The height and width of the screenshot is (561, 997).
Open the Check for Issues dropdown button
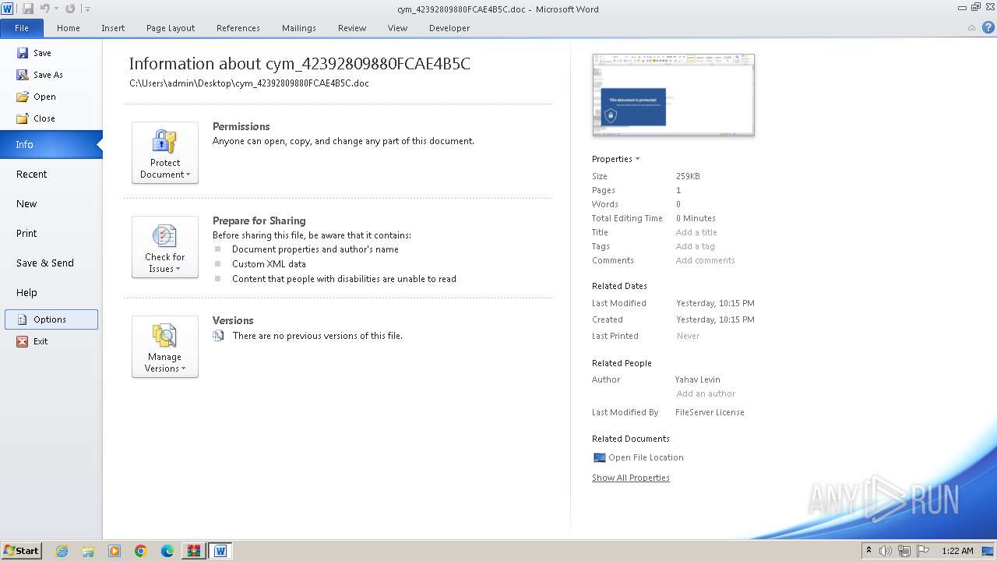point(165,247)
